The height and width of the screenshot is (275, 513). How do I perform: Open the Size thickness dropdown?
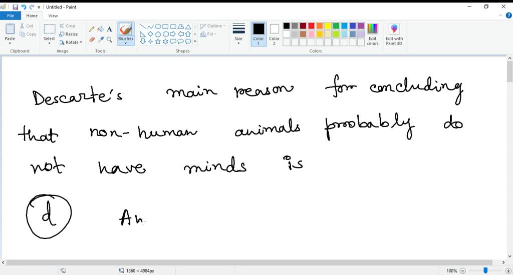[x=238, y=33]
